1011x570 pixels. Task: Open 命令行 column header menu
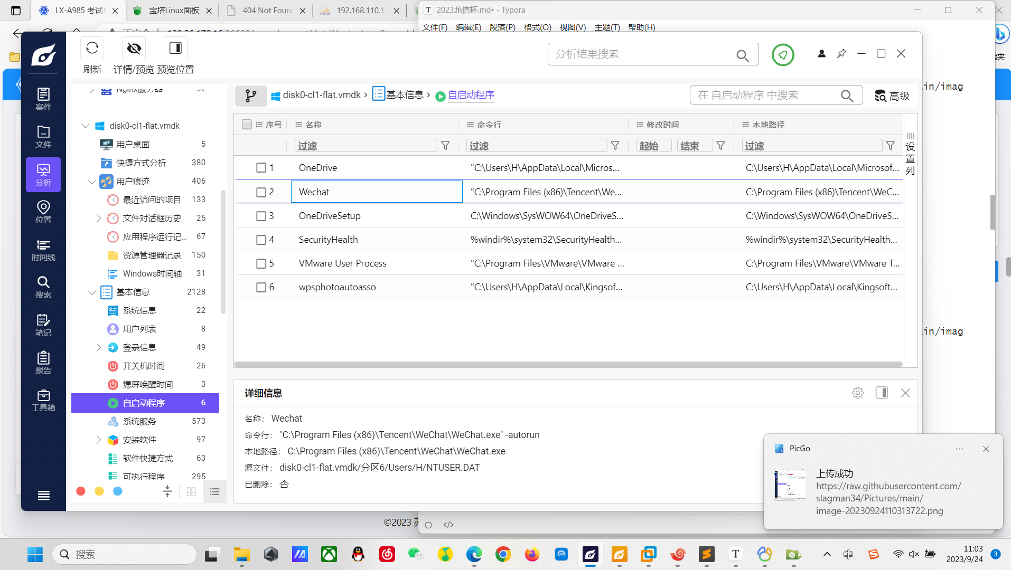(x=470, y=125)
